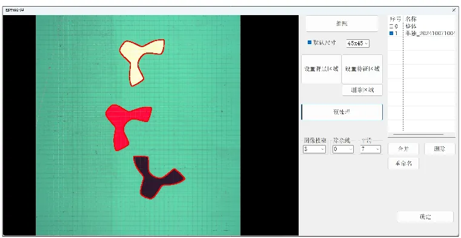Select the list entry starting with 单独_2024
The height and width of the screenshot is (238, 461).
pyautogui.click(x=430, y=33)
